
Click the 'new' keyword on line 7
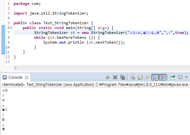click(85, 33)
